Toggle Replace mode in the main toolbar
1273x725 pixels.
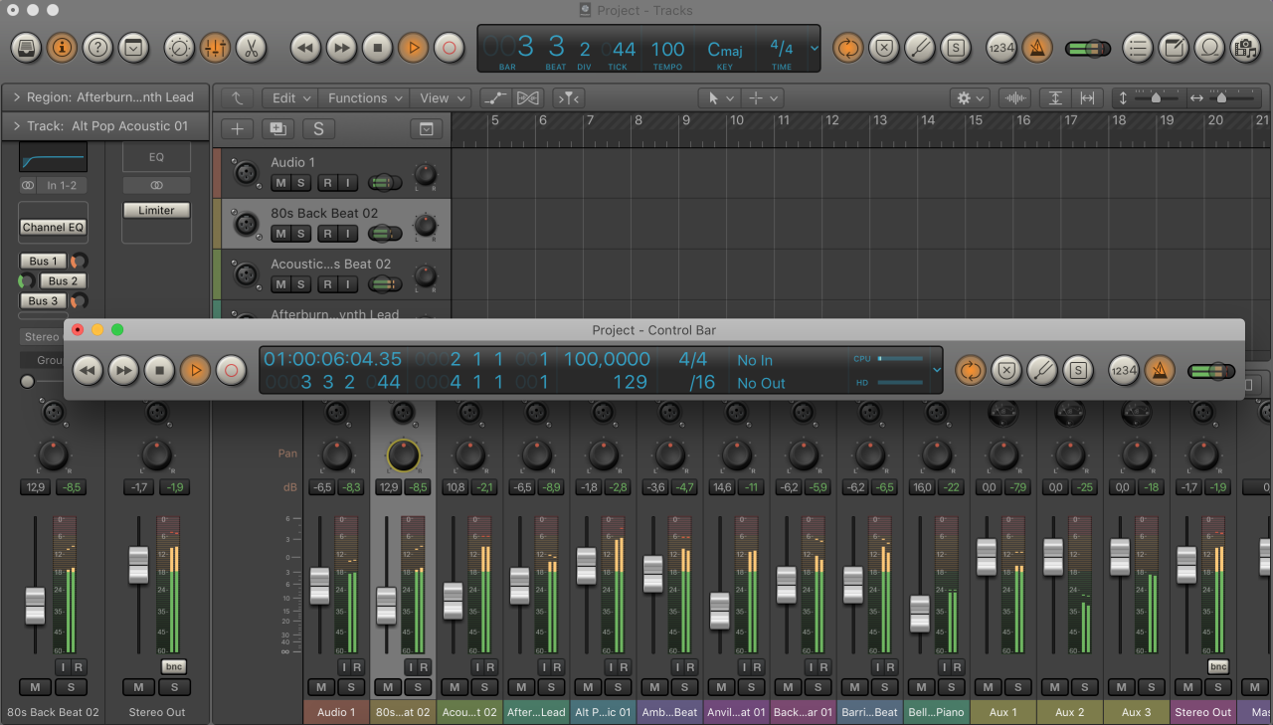tap(884, 47)
